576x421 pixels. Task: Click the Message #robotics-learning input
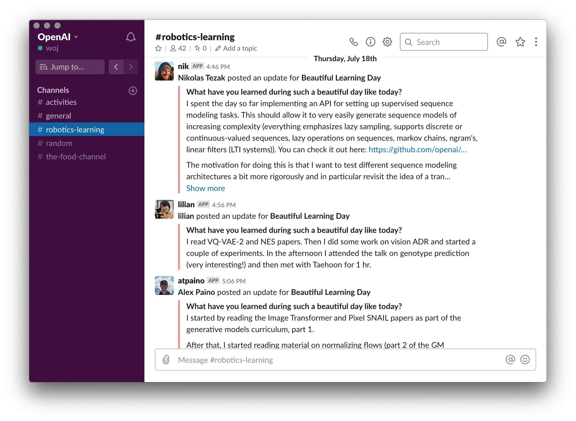[345, 360]
